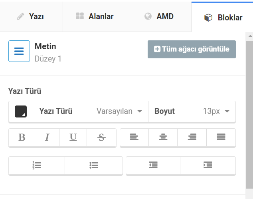Center align the text
The image size is (253, 199).
click(x=163, y=137)
